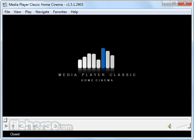Viewport: 194px width, 140px height.
Task: Show the Favorites menu
Action: 60,12
